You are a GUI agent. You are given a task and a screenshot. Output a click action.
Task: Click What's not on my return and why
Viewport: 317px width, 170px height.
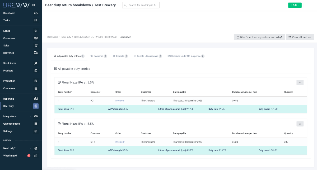pyautogui.click(x=259, y=37)
